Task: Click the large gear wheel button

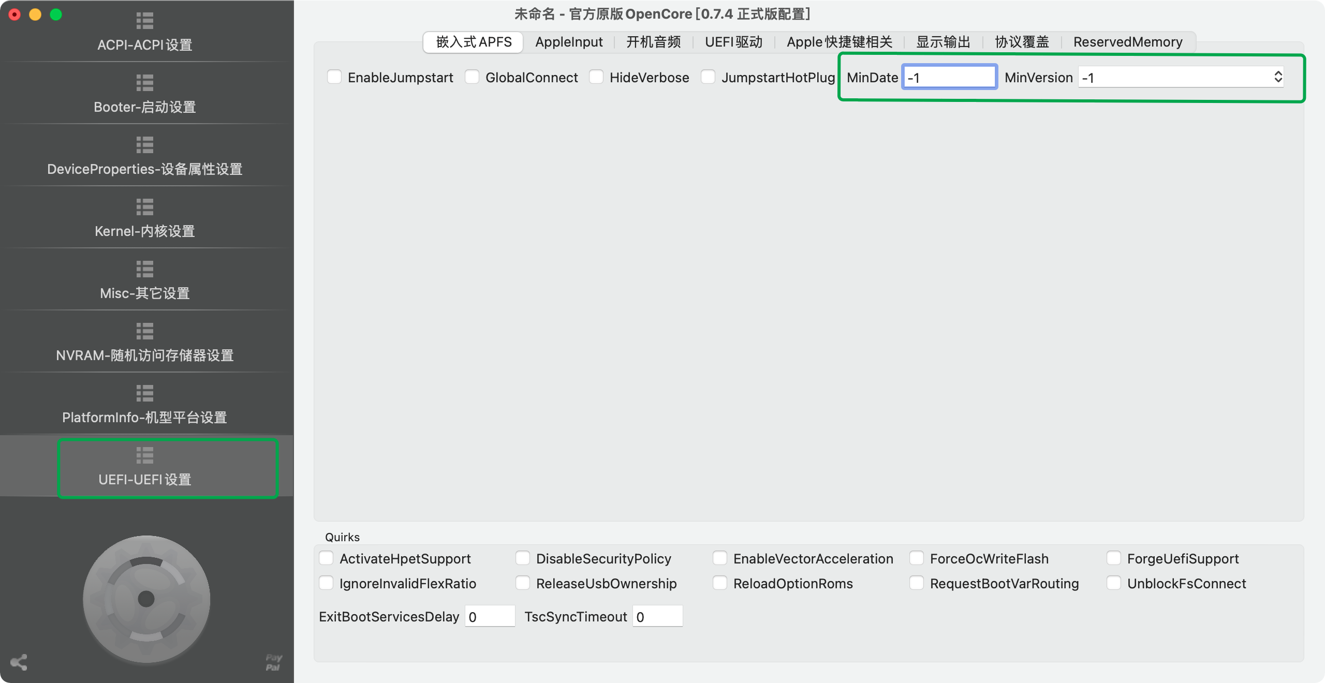Action: (x=146, y=599)
